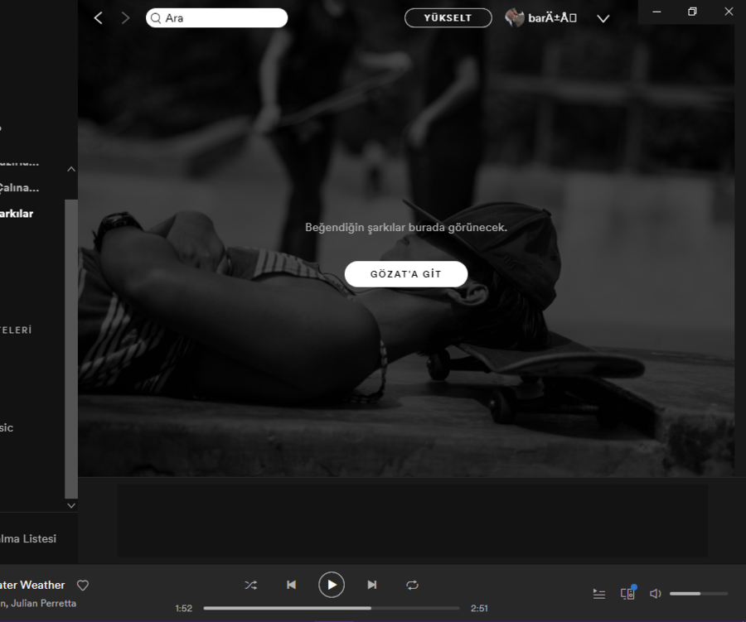Viewport: 746px width, 622px height.
Task: Click the YÜKSELT upgrade button
Action: click(448, 18)
